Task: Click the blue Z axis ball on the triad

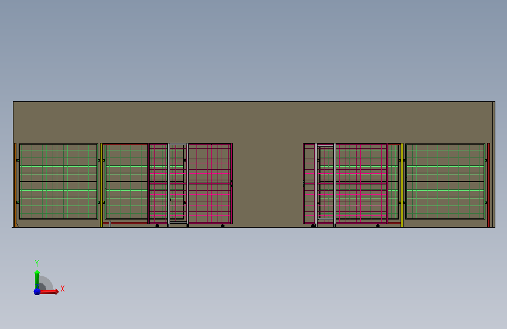Action: click(37, 292)
